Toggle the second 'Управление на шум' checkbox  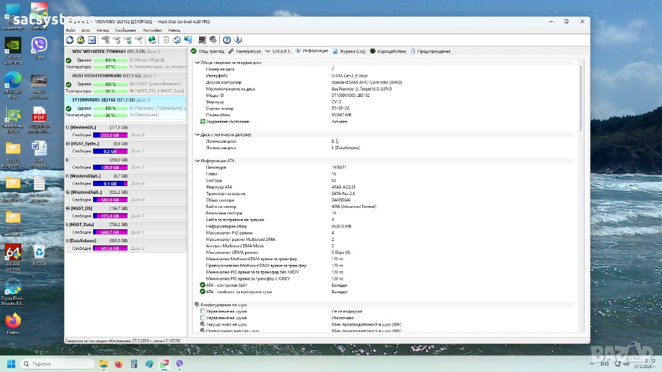coord(203,318)
